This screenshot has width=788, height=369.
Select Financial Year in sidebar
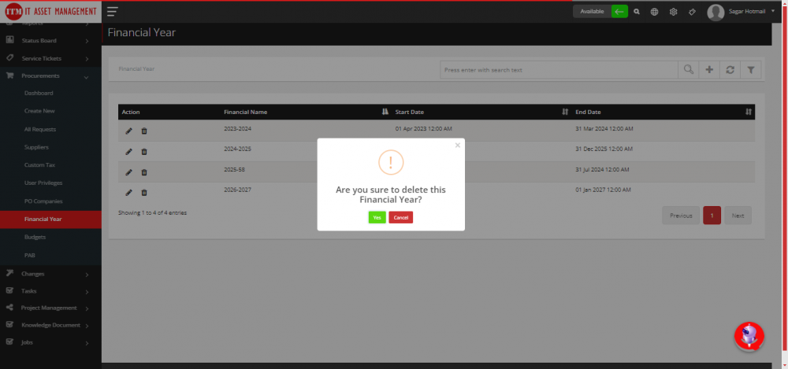(x=50, y=220)
